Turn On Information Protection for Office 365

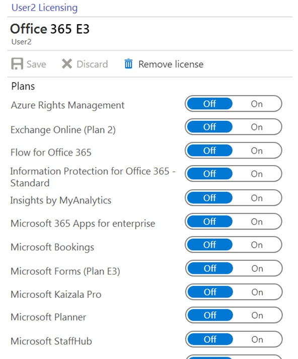click(x=257, y=174)
